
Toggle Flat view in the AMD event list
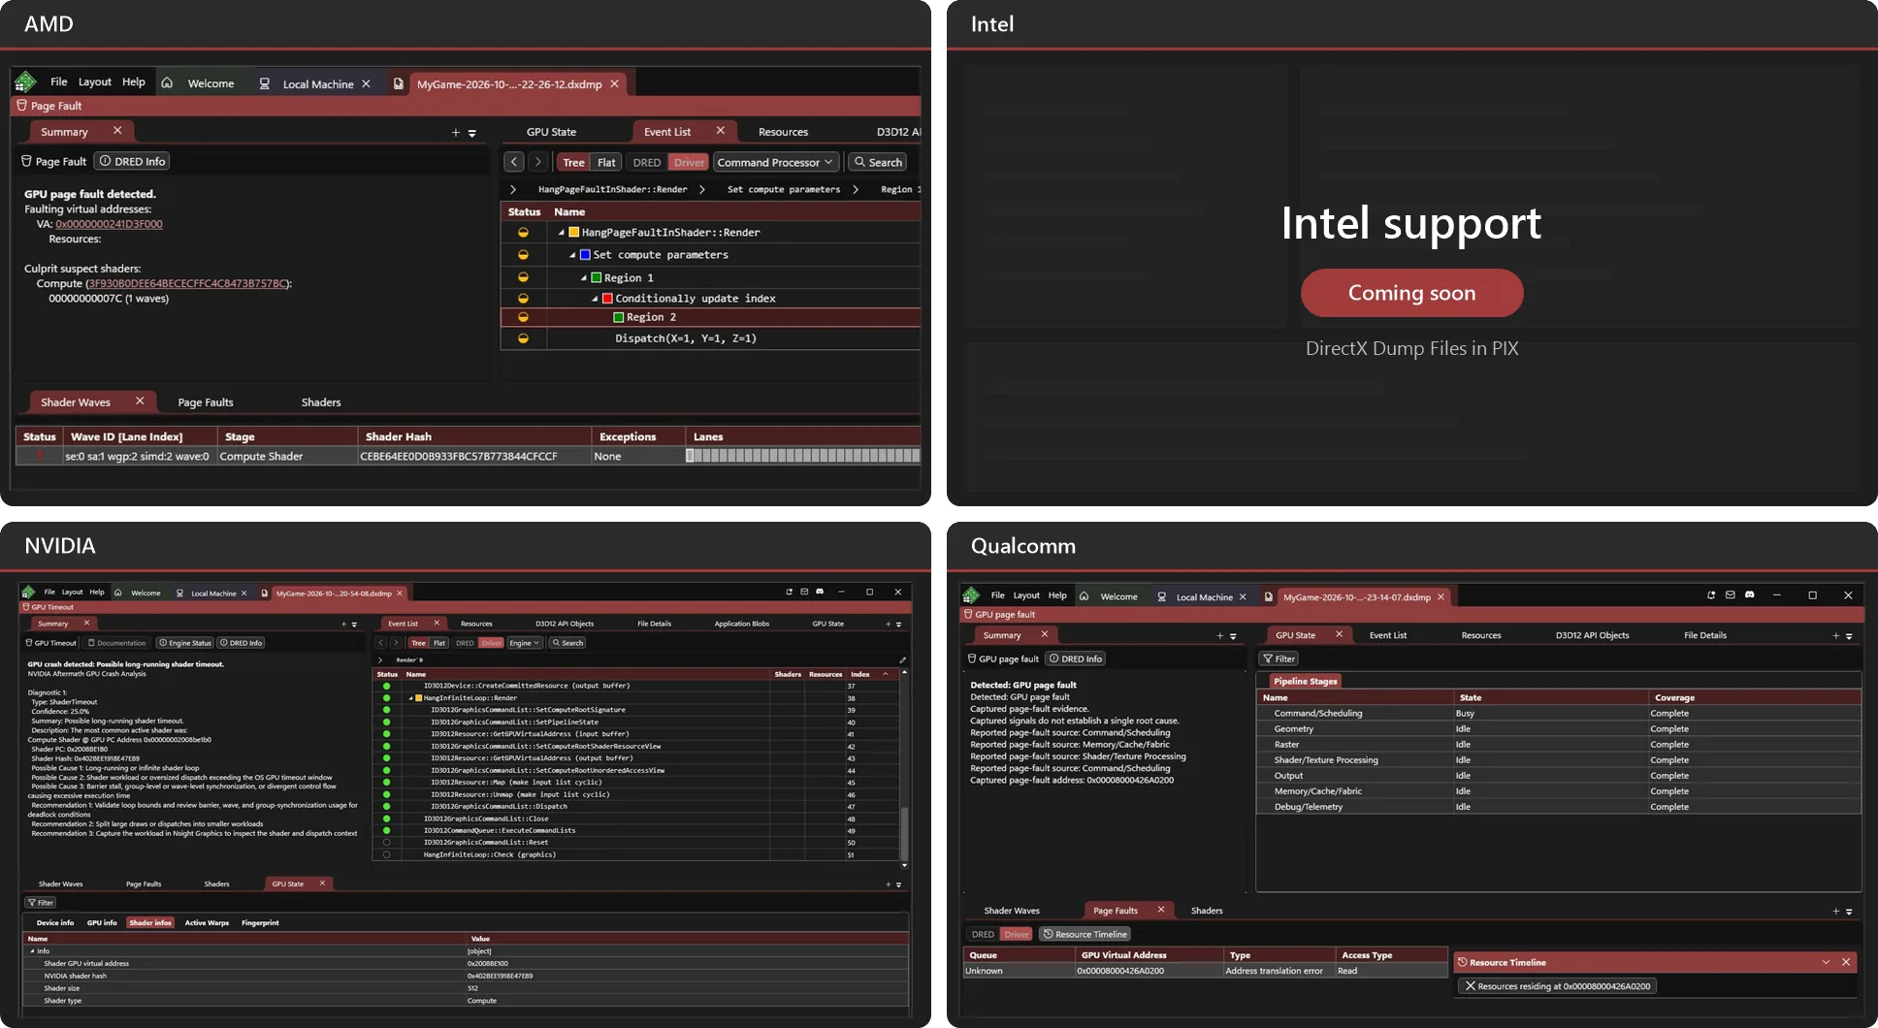606,162
